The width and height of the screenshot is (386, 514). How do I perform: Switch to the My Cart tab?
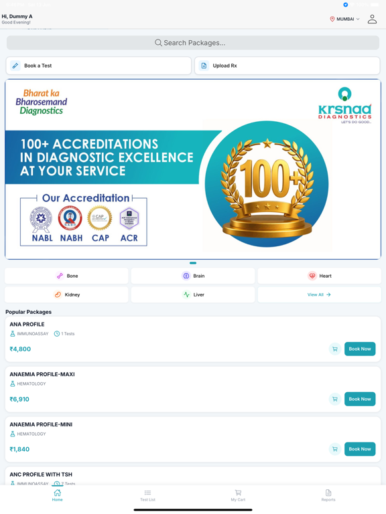(x=238, y=495)
